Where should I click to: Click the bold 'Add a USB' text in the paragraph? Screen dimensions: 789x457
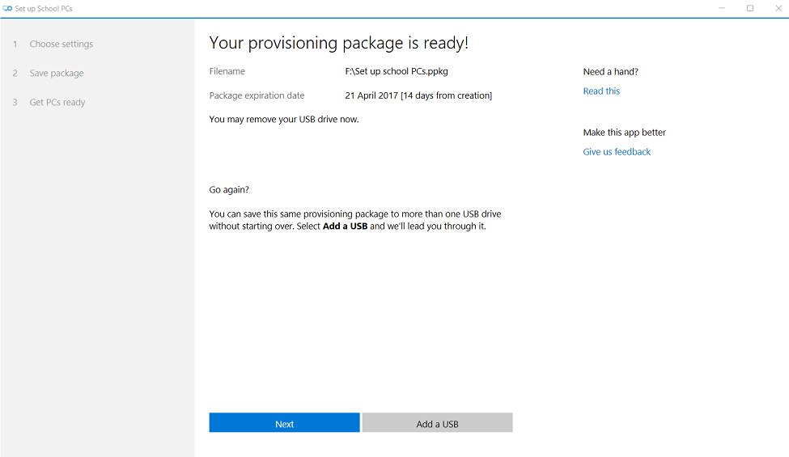346,226
